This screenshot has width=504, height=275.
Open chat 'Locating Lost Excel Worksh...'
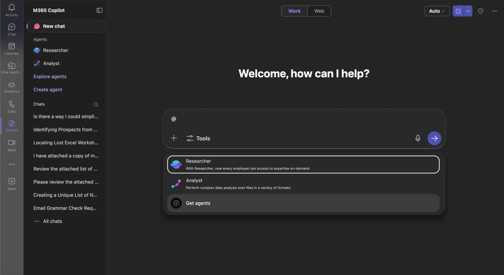[66, 143]
